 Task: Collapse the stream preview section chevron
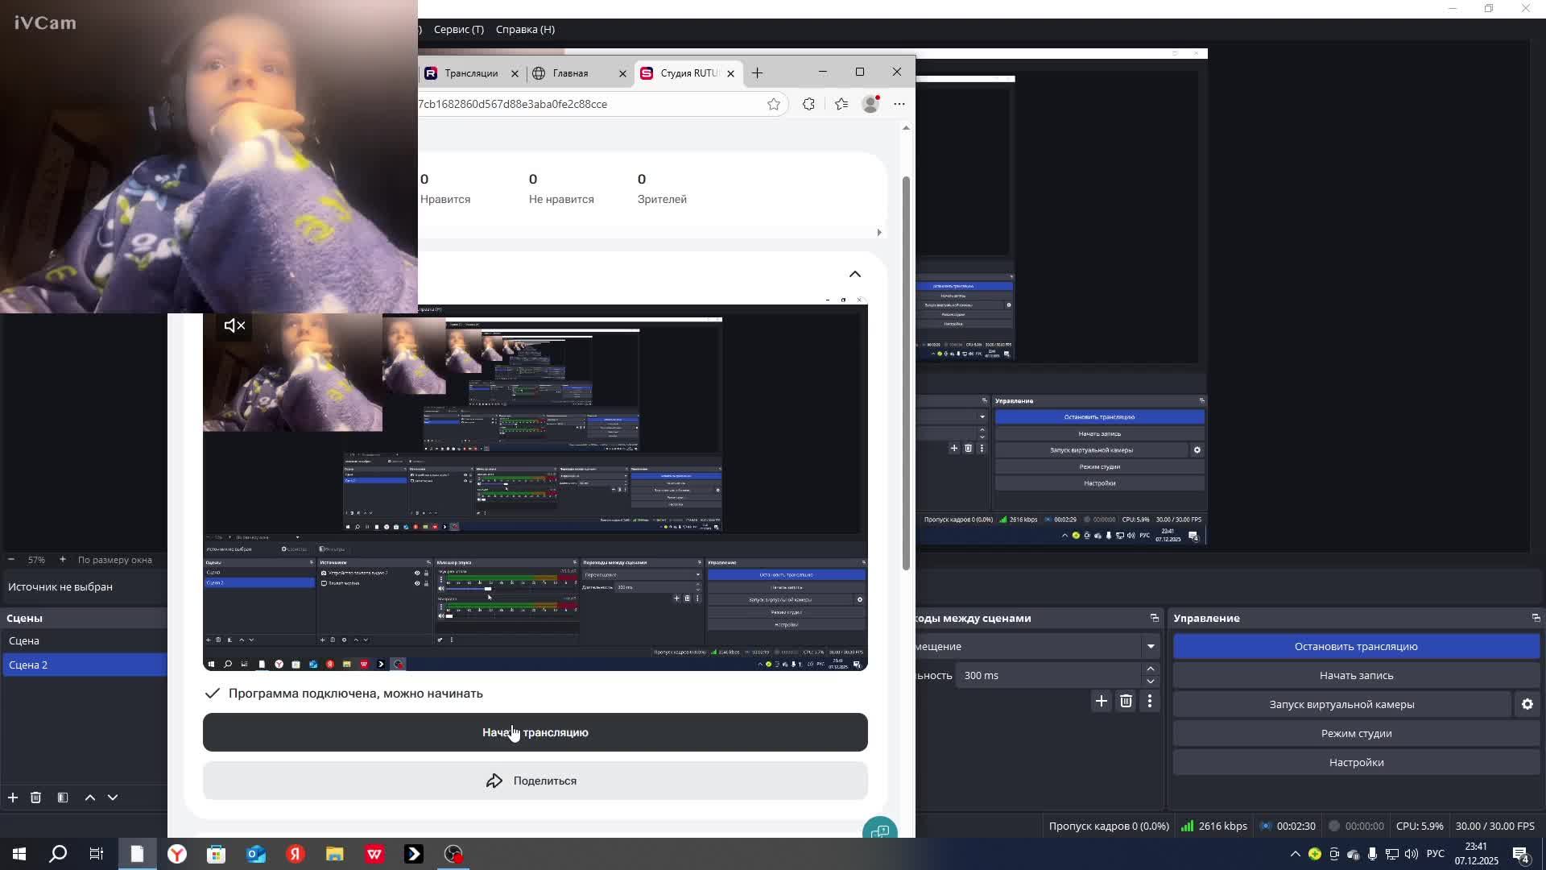pyautogui.click(x=854, y=274)
